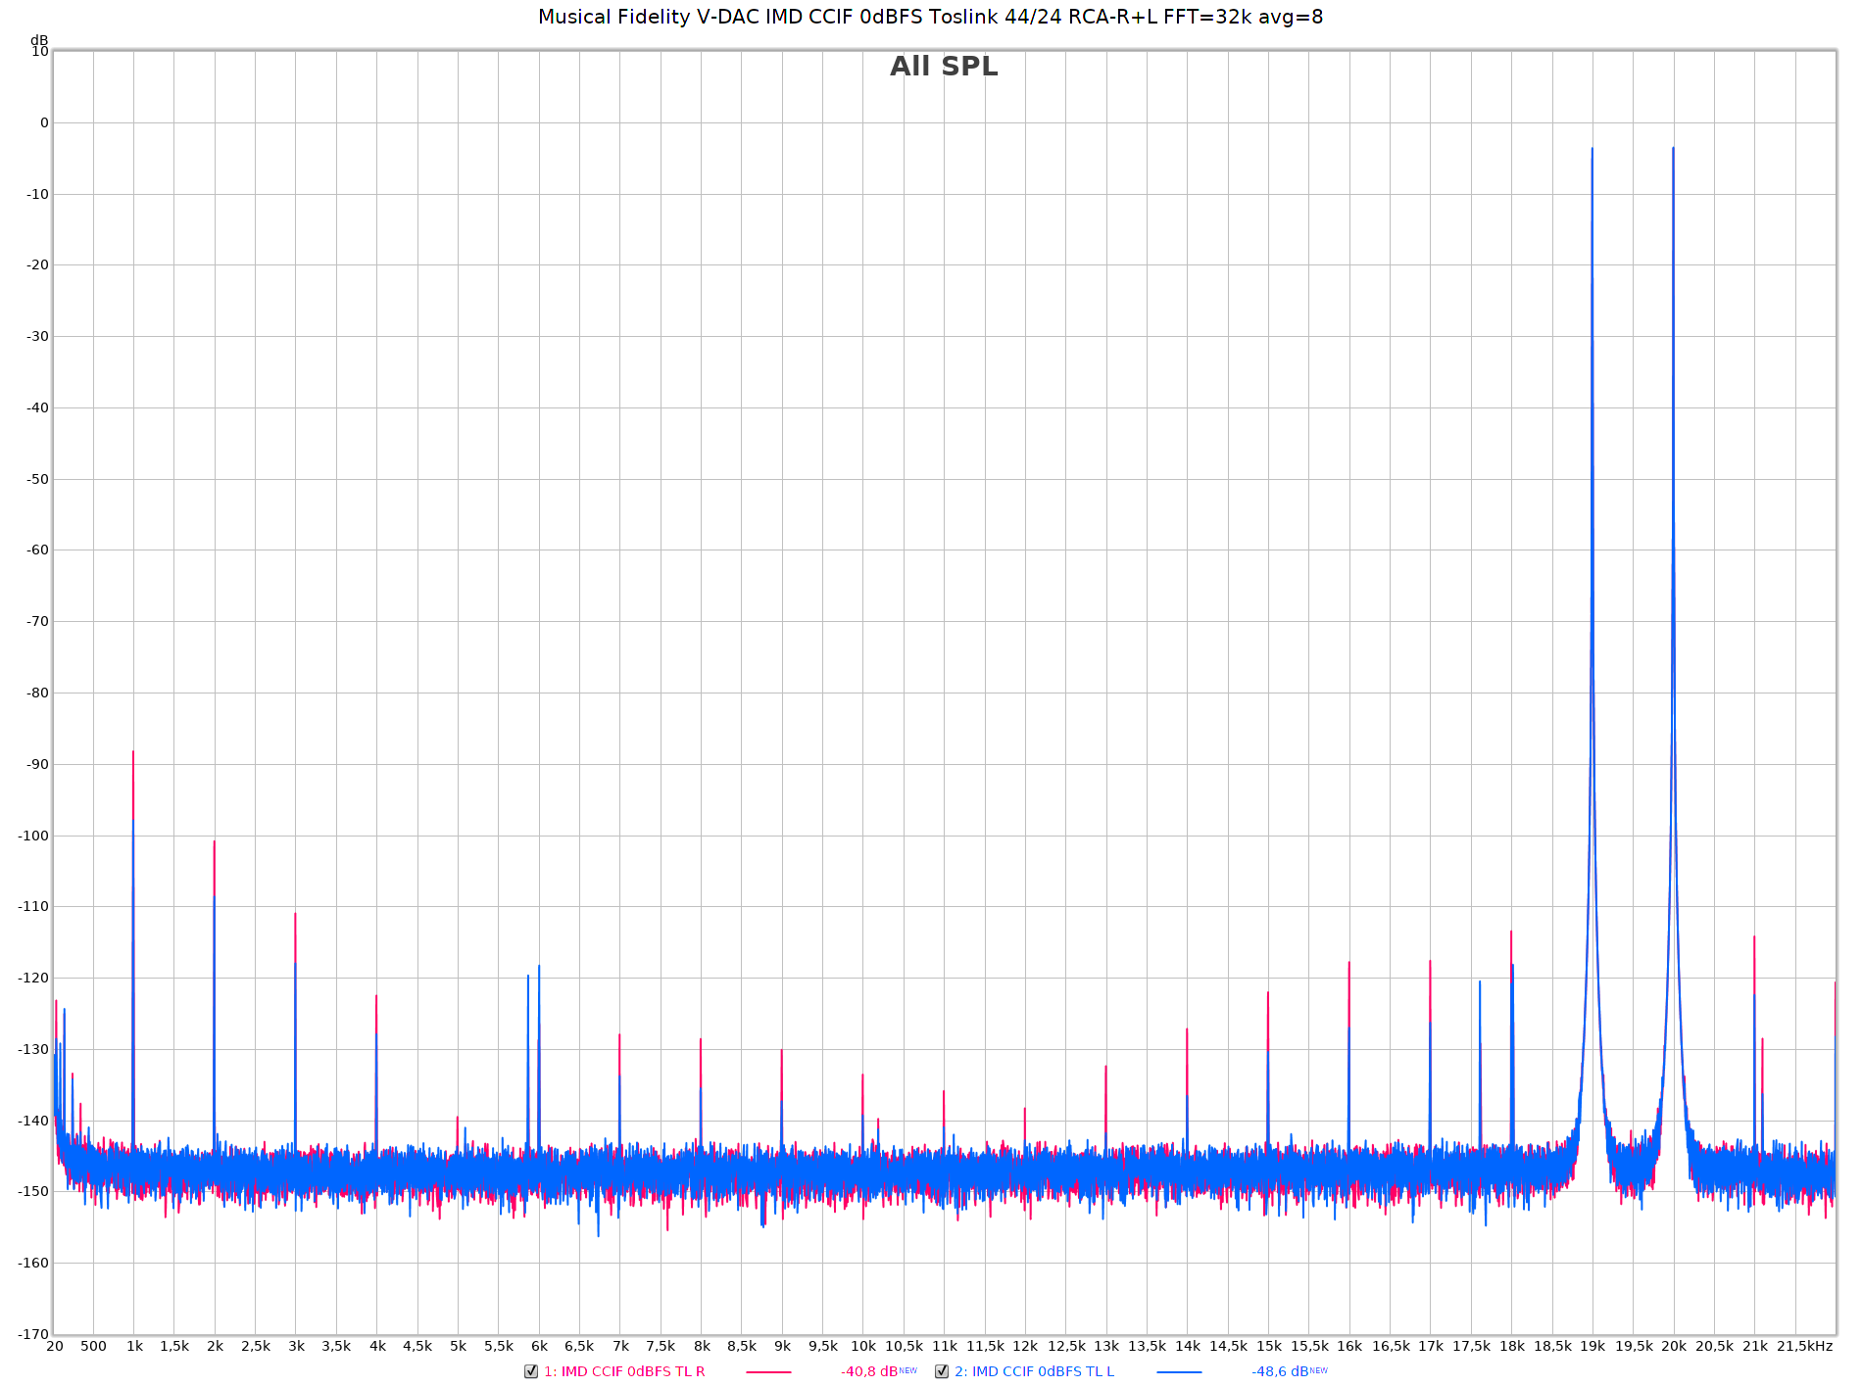The height and width of the screenshot is (1387, 1862).
Task: Click the -48,6 dB readout value
Action: (1280, 1371)
